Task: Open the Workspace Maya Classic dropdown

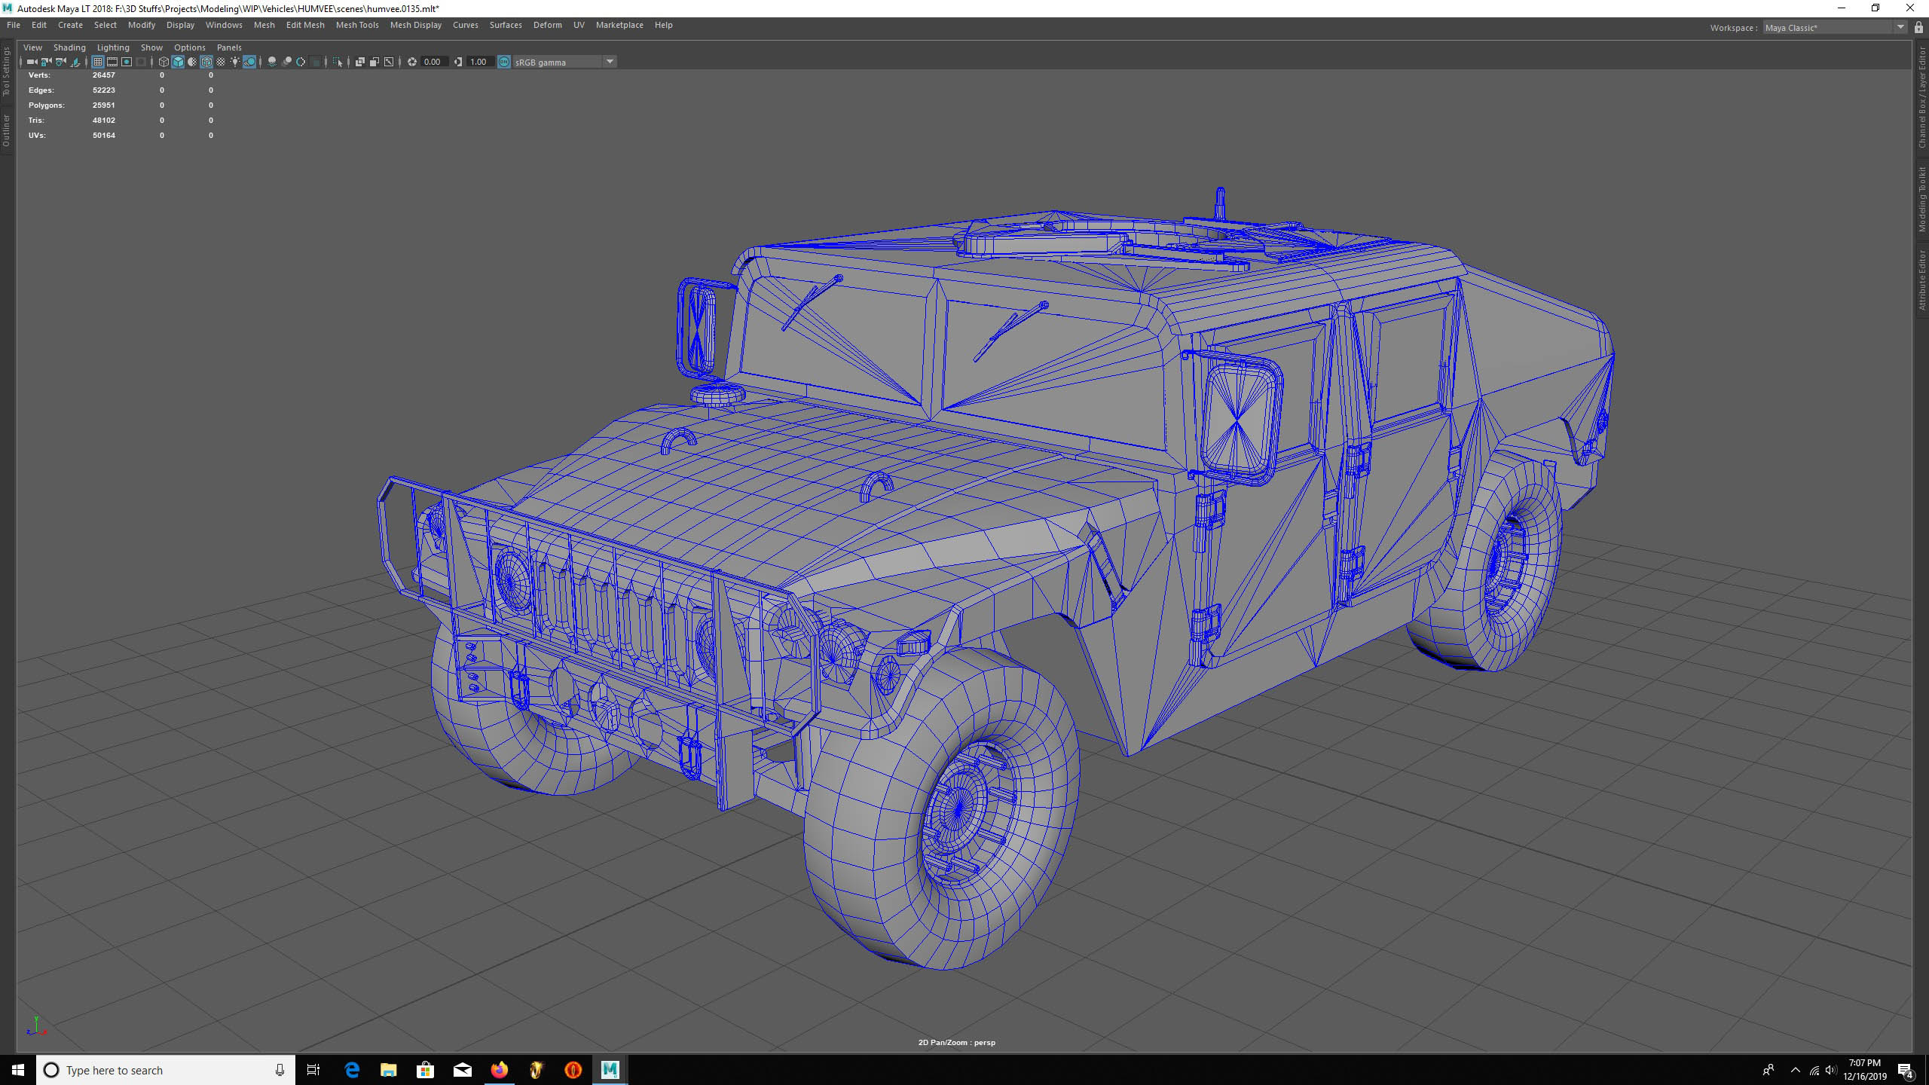Action: click(1834, 28)
